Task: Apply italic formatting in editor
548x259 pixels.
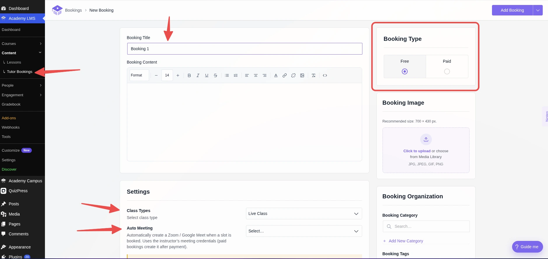Action: pyautogui.click(x=198, y=76)
